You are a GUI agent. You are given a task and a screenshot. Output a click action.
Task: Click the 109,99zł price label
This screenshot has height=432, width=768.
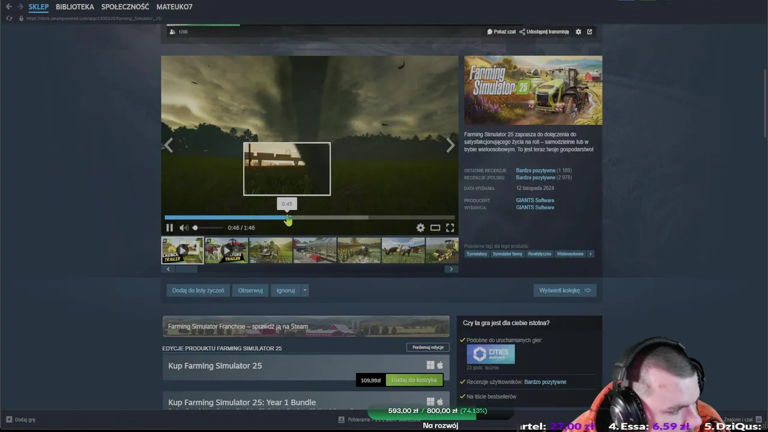[371, 380]
